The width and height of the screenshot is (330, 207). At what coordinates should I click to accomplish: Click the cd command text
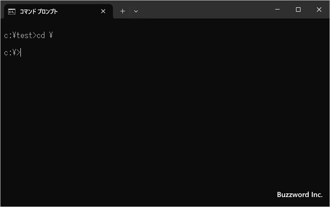point(41,35)
